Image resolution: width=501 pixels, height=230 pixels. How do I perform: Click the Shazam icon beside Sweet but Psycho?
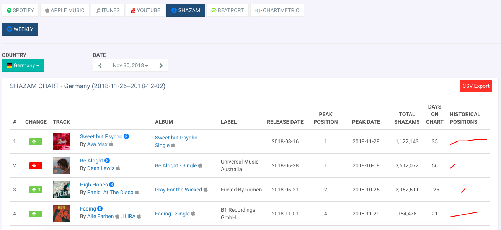click(x=126, y=136)
